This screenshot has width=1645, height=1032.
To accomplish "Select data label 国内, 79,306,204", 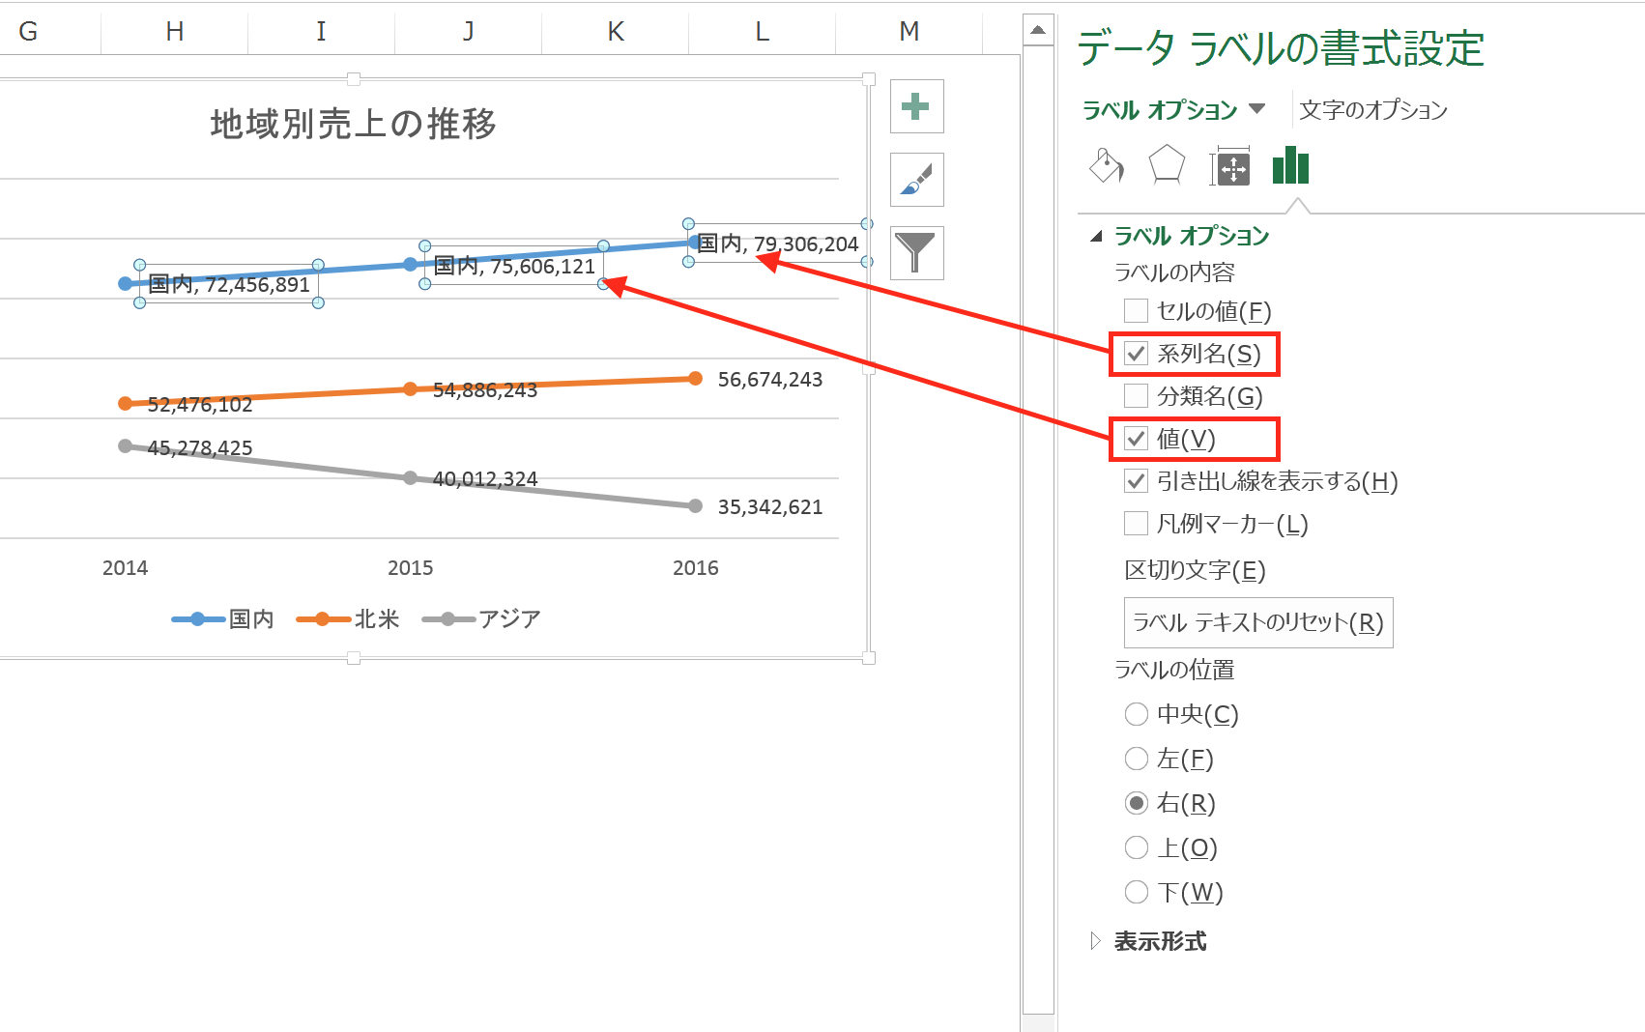I will click(778, 244).
